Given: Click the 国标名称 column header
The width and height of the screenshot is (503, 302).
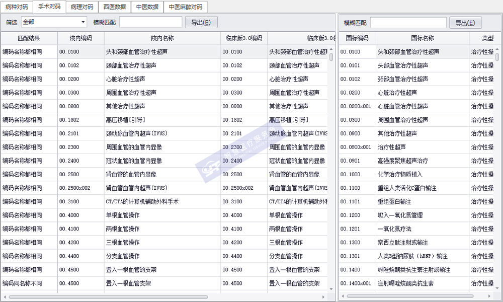Looking at the screenshot, I should coord(422,38).
